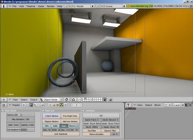Toggle Wire draw mode in Radio Tool

pyautogui.click(x=47, y=126)
